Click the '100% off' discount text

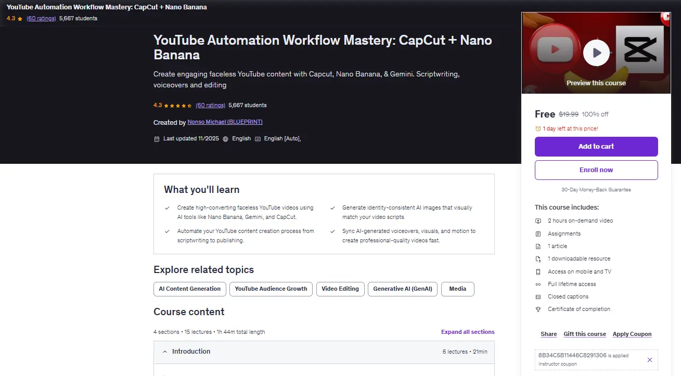coord(595,114)
